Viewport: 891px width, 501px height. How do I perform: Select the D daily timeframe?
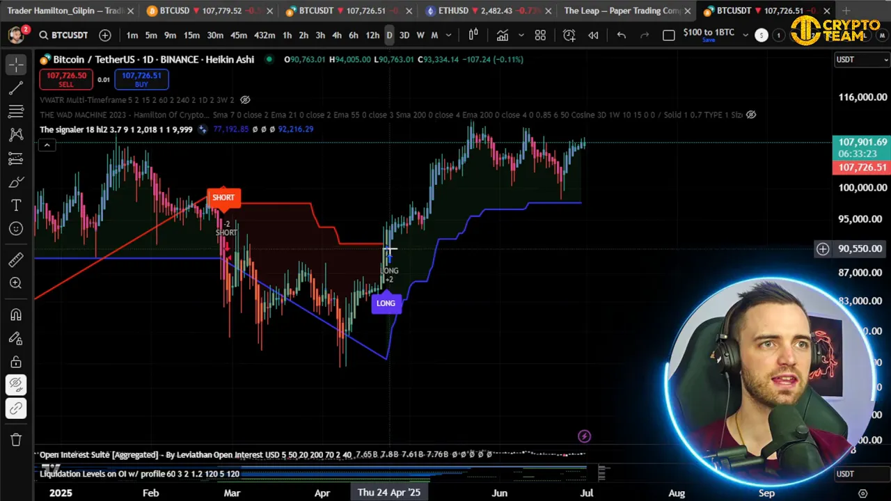pyautogui.click(x=389, y=35)
